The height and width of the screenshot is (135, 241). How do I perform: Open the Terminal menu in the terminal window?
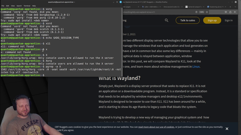click(27, 6)
